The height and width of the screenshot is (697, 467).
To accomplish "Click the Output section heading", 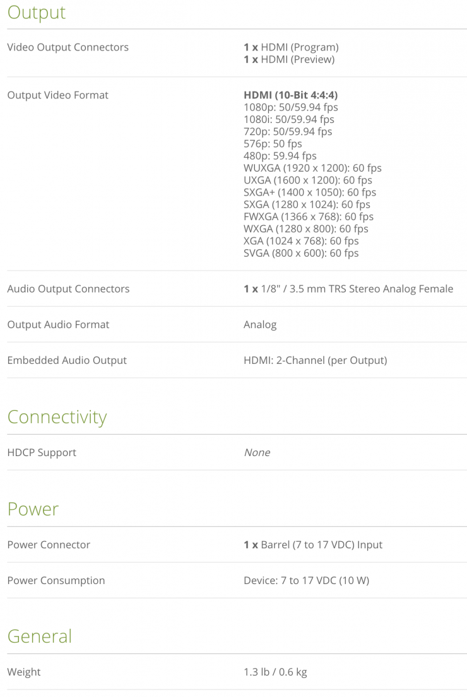I will pos(36,13).
